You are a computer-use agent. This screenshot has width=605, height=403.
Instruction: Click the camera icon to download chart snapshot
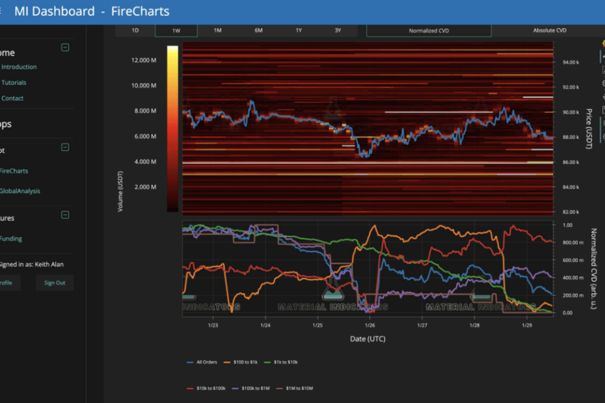click(x=603, y=44)
